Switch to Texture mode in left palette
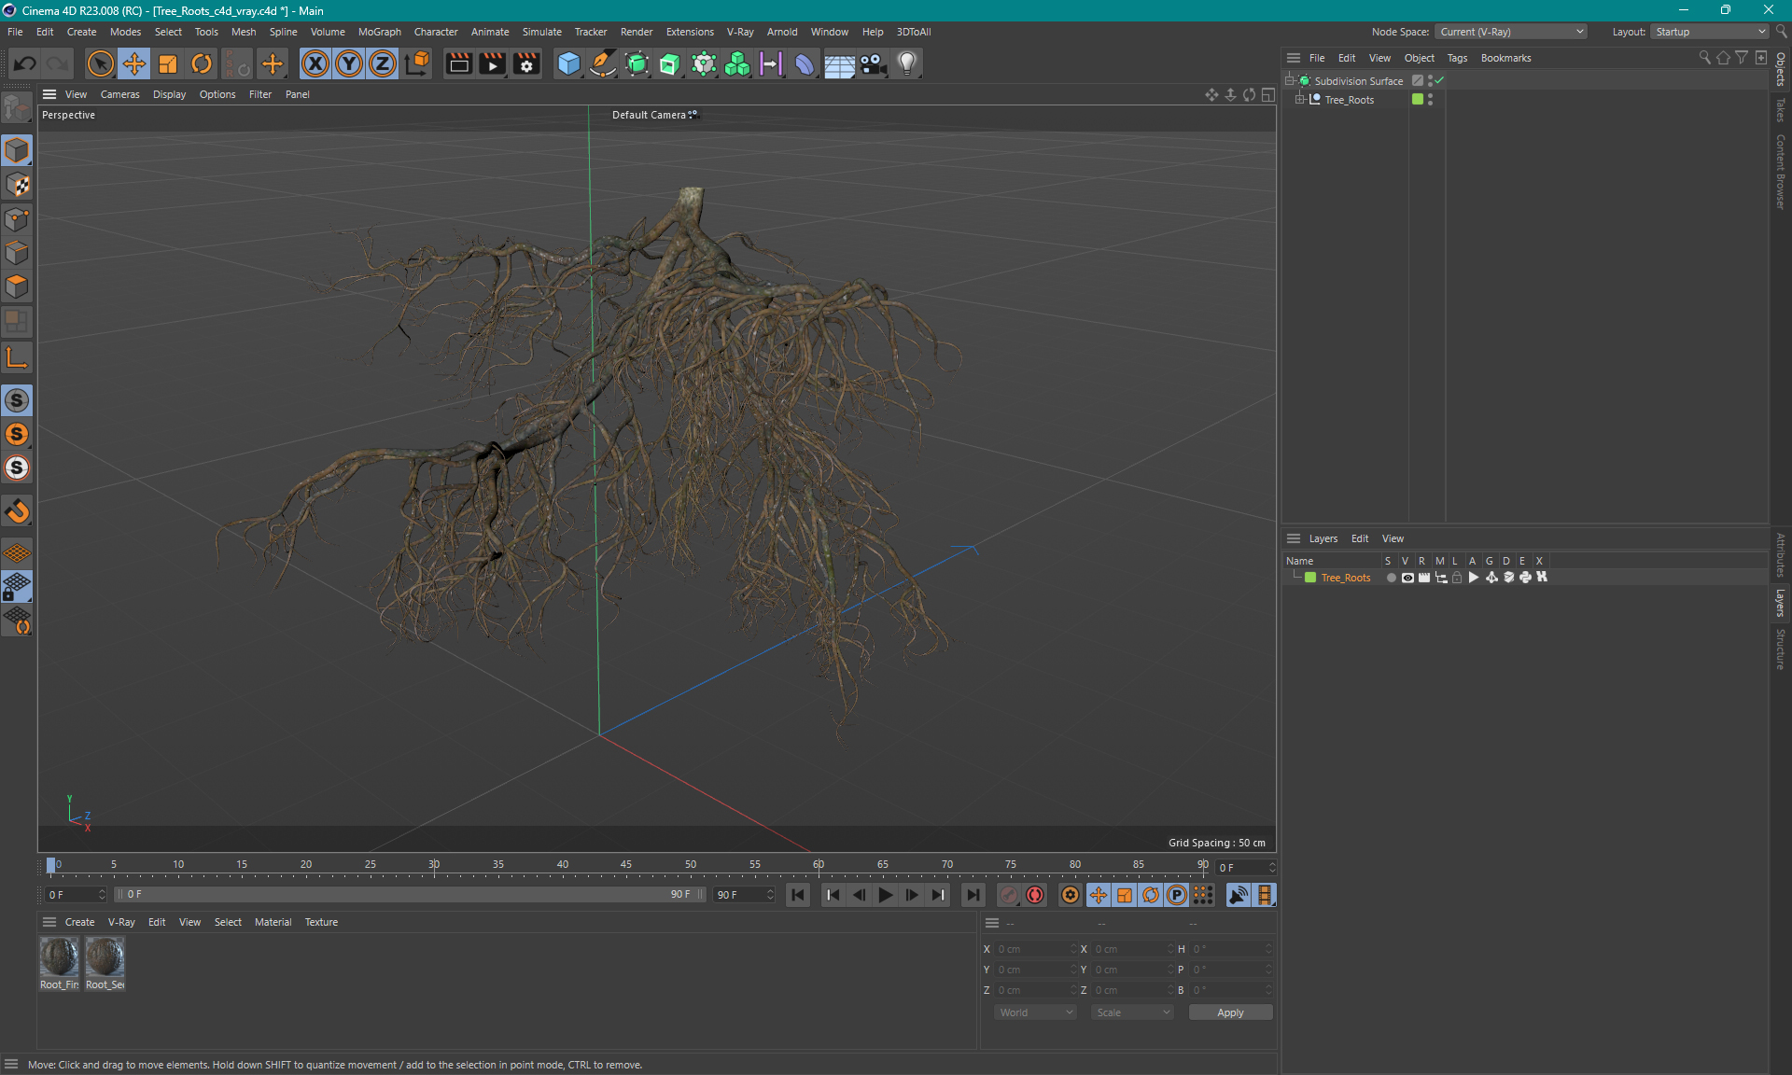Viewport: 1792px width, 1075px height. point(17,185)
